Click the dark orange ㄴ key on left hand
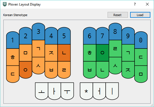 tap(64, 53)
